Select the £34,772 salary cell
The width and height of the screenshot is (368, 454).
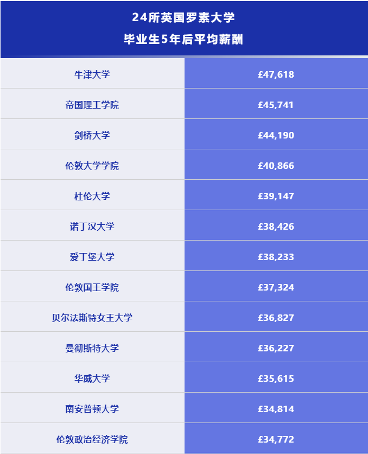pyautogui.click(x=276, y=439)
